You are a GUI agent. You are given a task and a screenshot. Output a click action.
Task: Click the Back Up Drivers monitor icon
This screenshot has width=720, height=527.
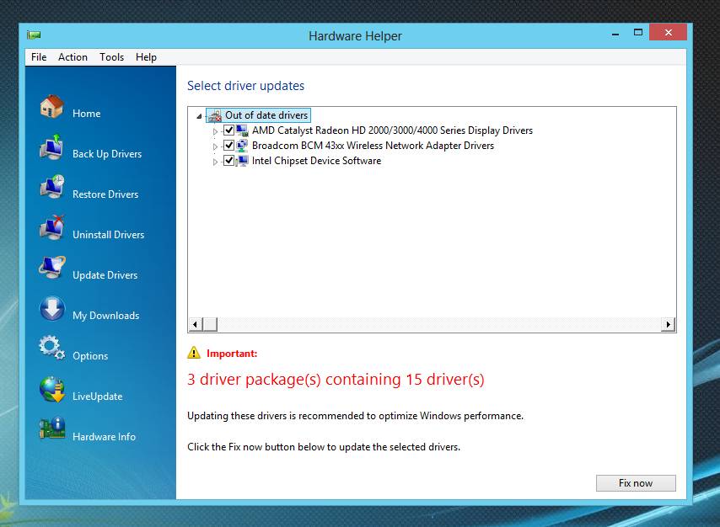(x=52, y=147)
